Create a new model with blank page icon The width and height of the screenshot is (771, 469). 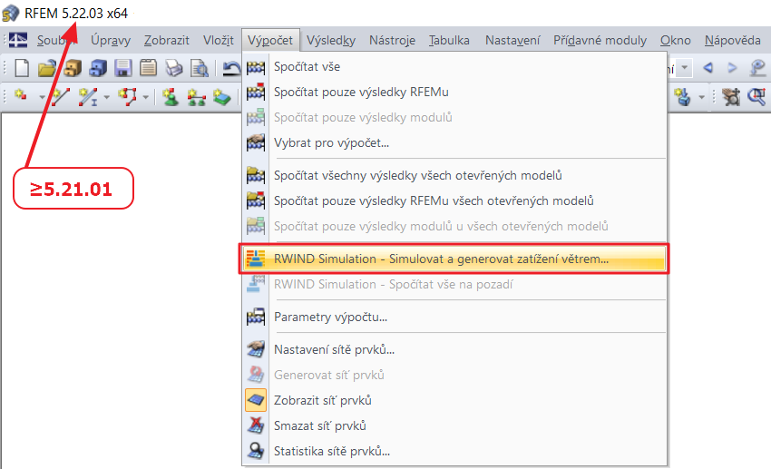pos(22,68)
